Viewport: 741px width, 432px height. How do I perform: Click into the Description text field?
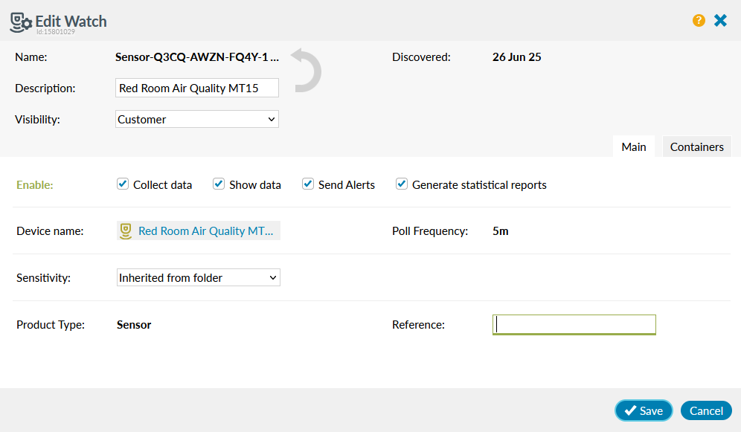click(197, 88)
